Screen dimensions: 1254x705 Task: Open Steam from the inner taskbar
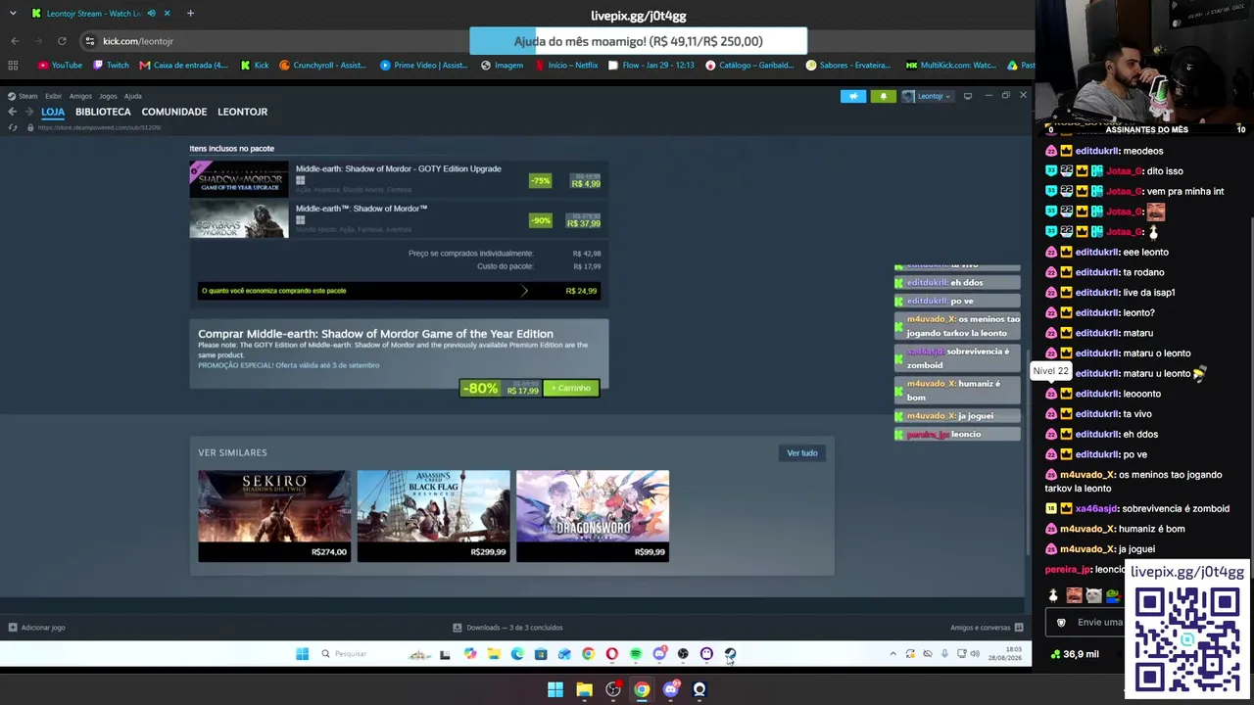[730, 654]
